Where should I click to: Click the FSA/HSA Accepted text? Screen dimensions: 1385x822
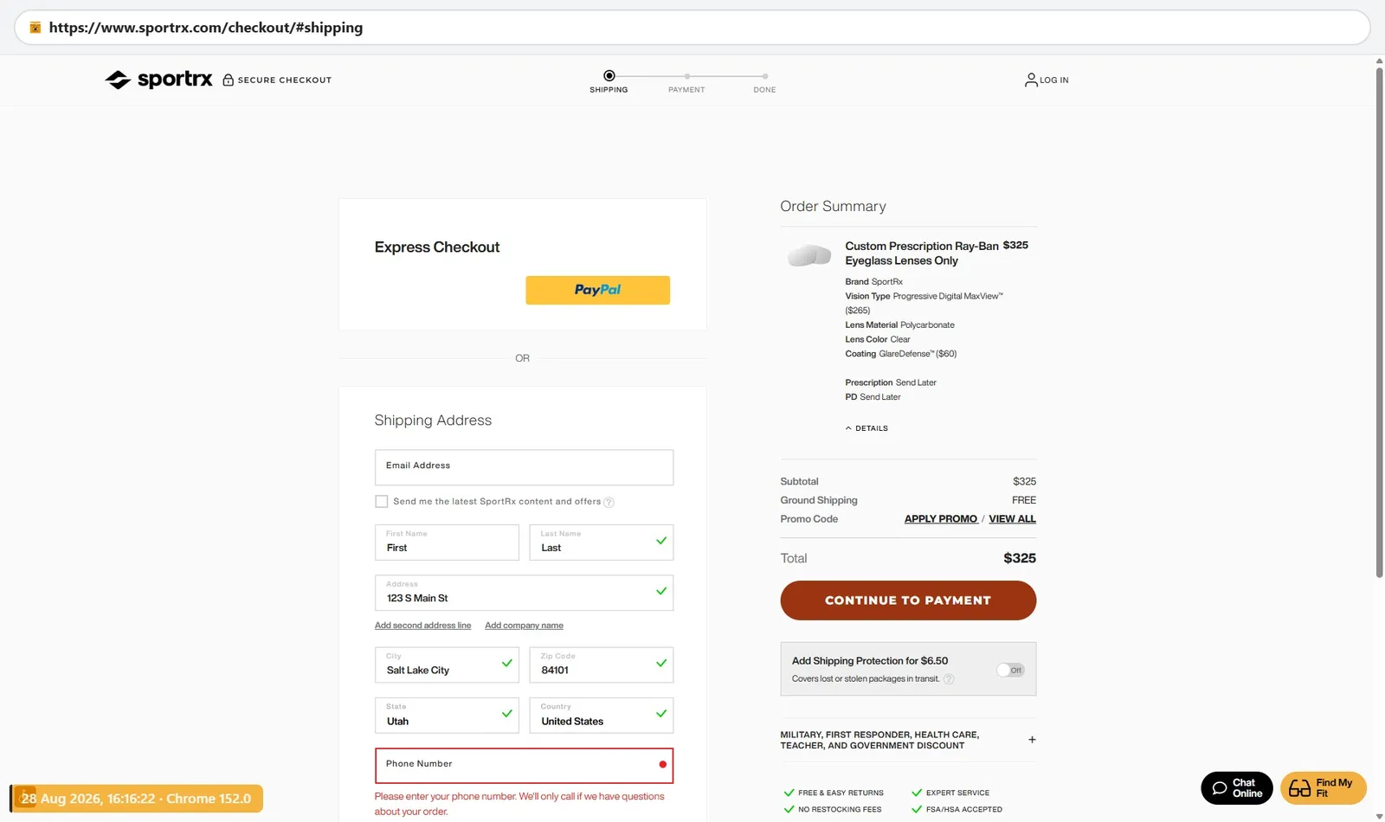click(964, 810)
